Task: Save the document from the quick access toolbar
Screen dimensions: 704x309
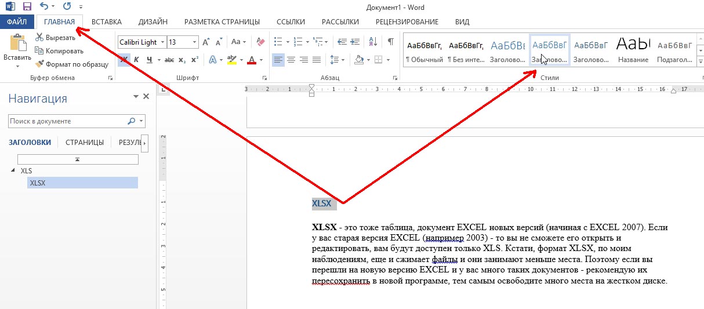Action: [x=27, y=7]
